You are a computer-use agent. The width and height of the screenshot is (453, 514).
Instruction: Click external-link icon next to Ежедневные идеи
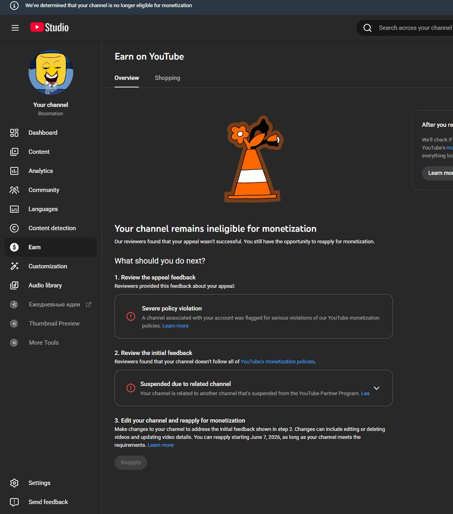tap(89, 305)
